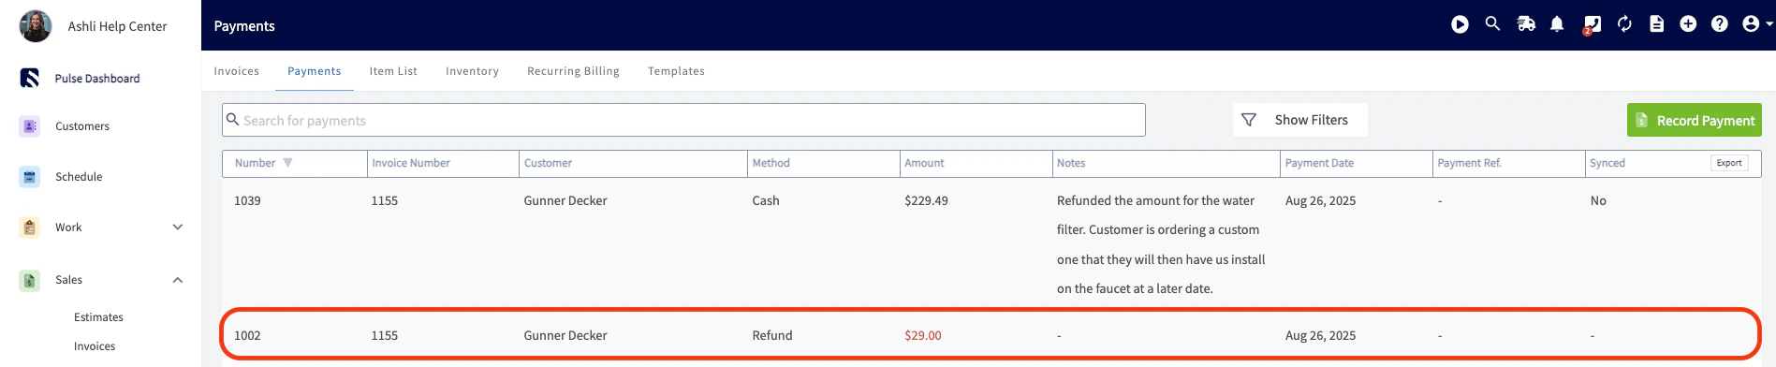Viewport: 1776px width, 367px height.
Task: Open the help question mark icon
Action: pos(1719,24)
